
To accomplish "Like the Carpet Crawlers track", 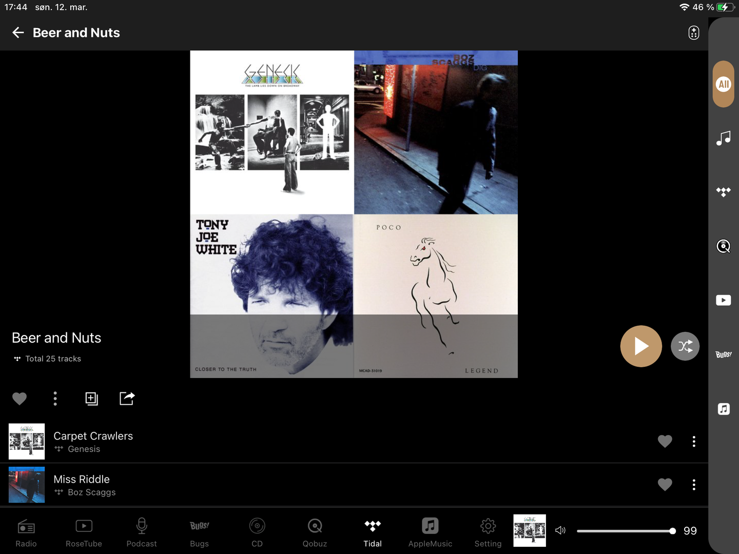I will (665, 441).
